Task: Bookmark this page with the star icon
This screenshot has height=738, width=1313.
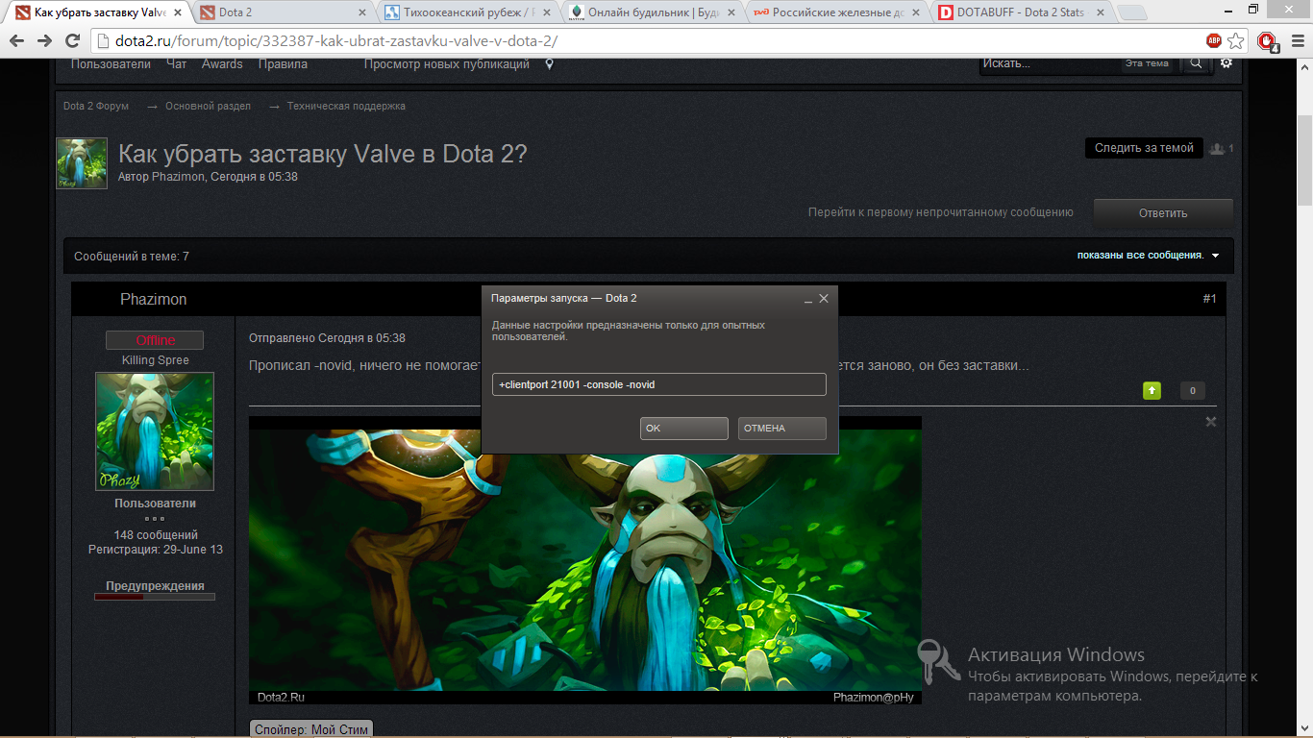Action: (1236, 41)
